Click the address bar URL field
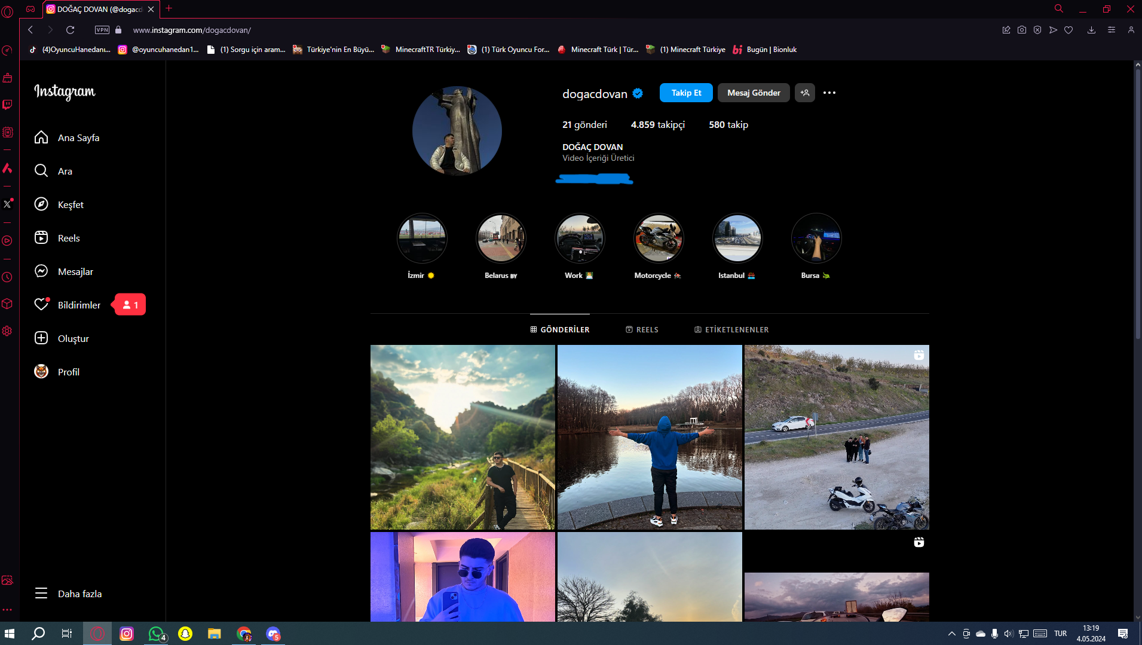The image size is (1142, 645). point(192,30)
